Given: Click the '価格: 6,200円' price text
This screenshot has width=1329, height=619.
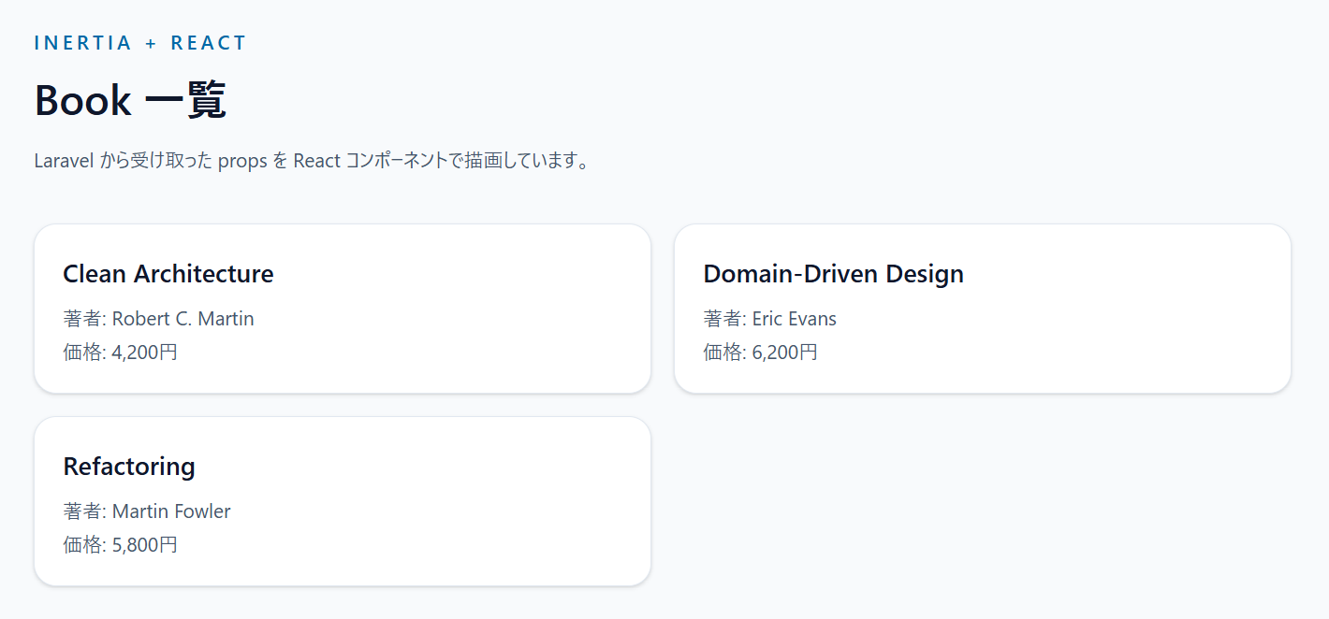Looking at the screenshot, I should tap(760, 353).
